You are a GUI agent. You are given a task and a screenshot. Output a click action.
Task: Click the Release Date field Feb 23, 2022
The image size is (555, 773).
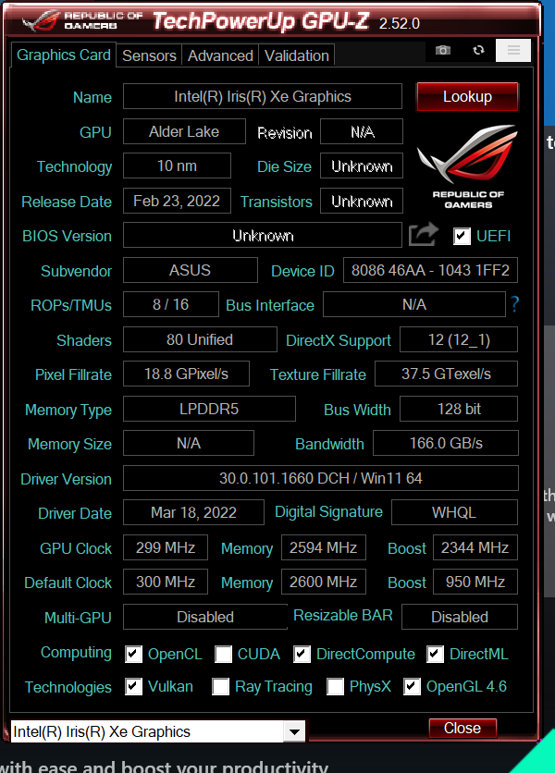click(x=177, y=201)
